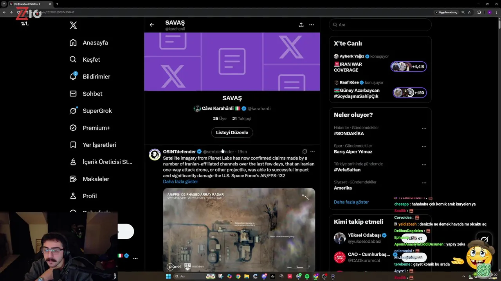Open the tab search dropdown arrow
The height and width of the screenshot is (281, 501).
pos(4,4)
